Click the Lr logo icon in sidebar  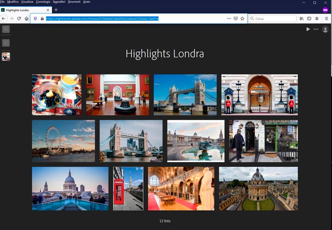coord(6,43)
